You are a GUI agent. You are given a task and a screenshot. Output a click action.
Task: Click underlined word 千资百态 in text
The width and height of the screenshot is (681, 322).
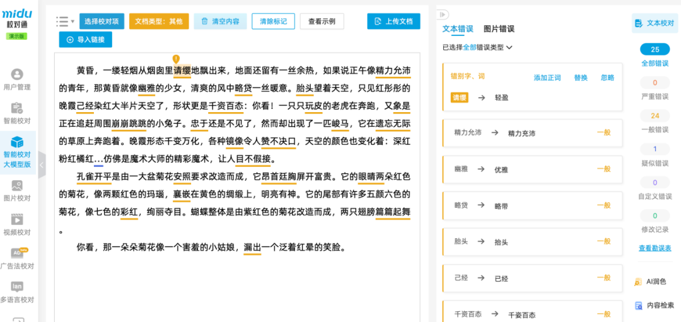(x=226, y=106)
